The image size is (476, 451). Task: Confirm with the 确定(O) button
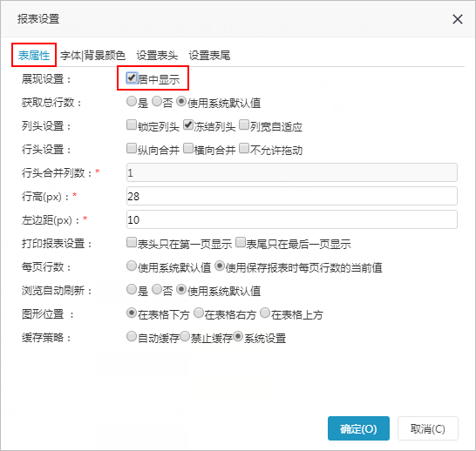point(358,428)
